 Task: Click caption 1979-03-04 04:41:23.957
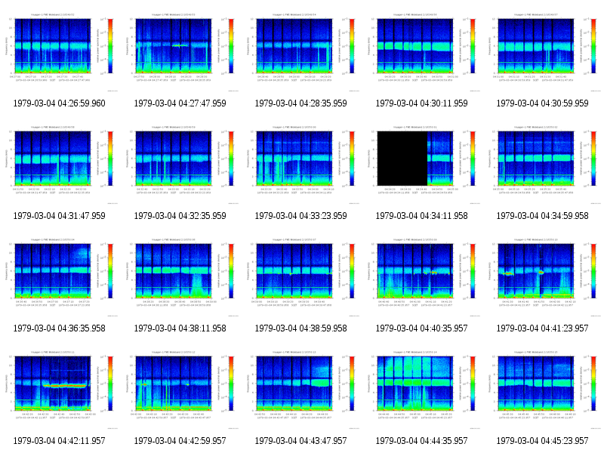coord(542,328)
